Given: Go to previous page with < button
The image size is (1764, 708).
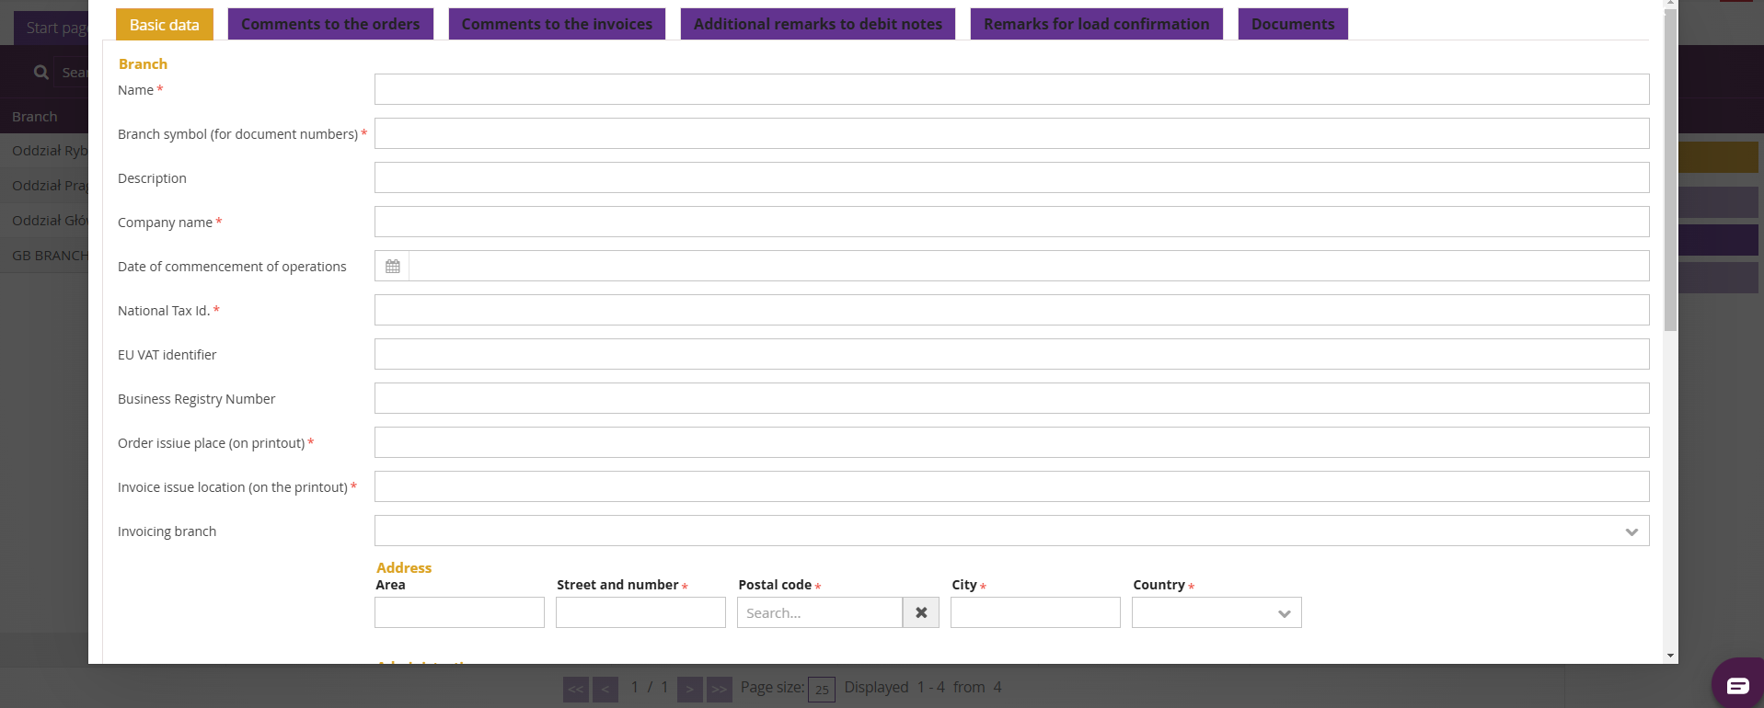Looking at the screenshot, I should [x=605, y=689].
